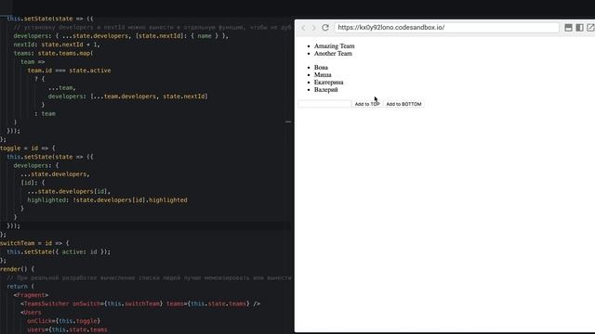Click the 'team.id === state.active' code line
Viewport: 595px width, 334px height.
pyautogui.click(x=69, y=71)
